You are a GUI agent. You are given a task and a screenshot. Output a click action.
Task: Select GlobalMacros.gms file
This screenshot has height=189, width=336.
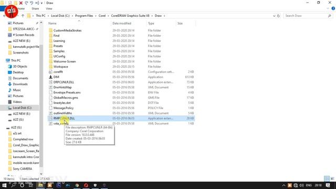click(x=66, y=98)
